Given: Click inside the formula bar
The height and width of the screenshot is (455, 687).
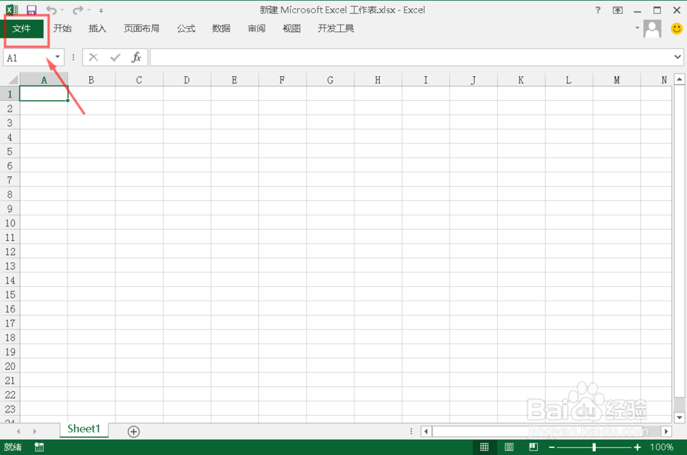Looking at the screenshot, I should 409,58.
